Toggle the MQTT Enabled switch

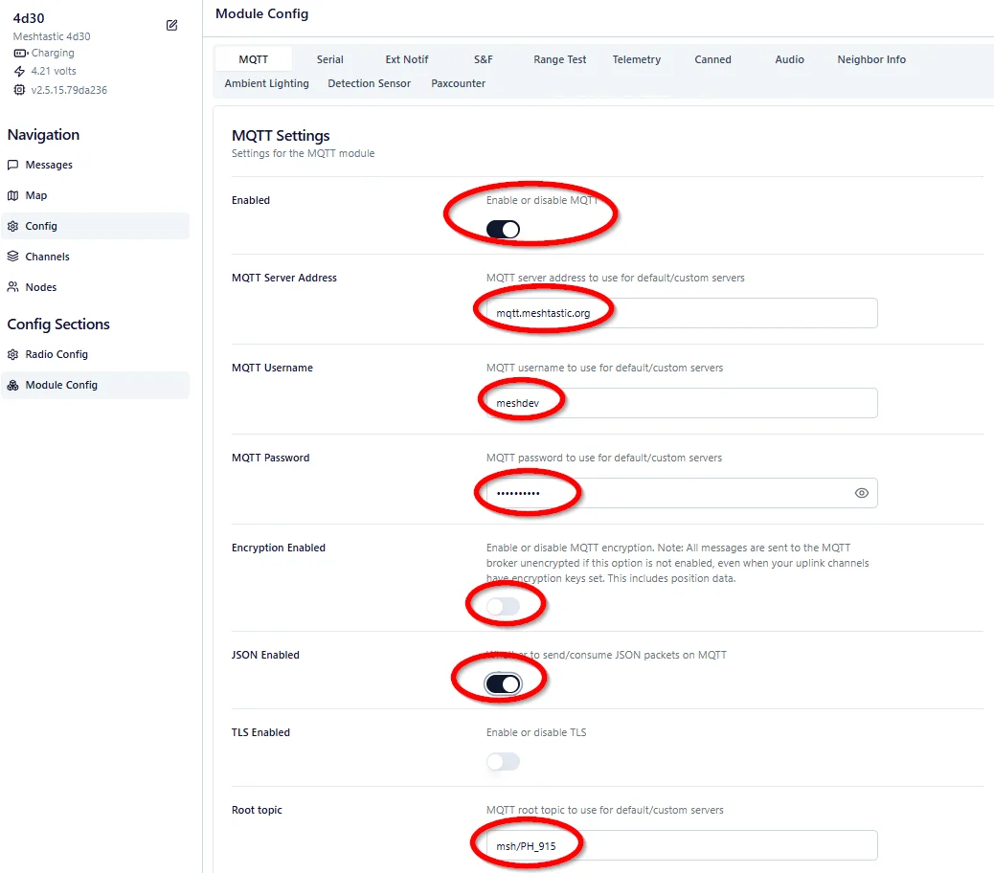pyautogui.click(x=503, y=230)
